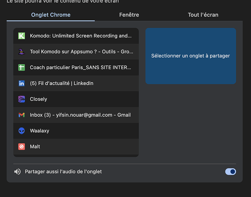Choose the 'Malt' tab entry
This screenshot has width=251, height=197.
(76, 147)
